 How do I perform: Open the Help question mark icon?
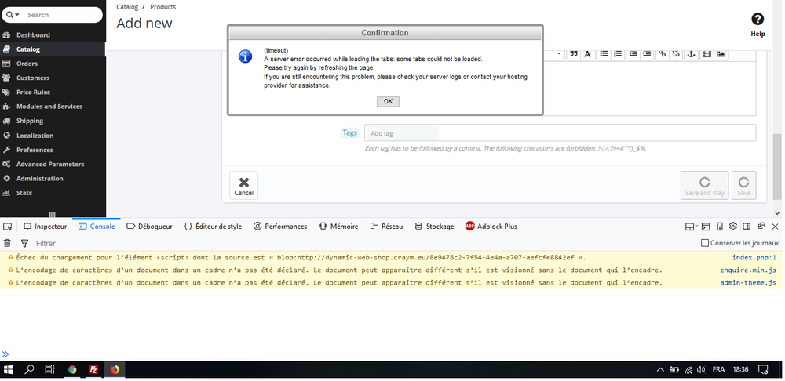click(758, 20)
